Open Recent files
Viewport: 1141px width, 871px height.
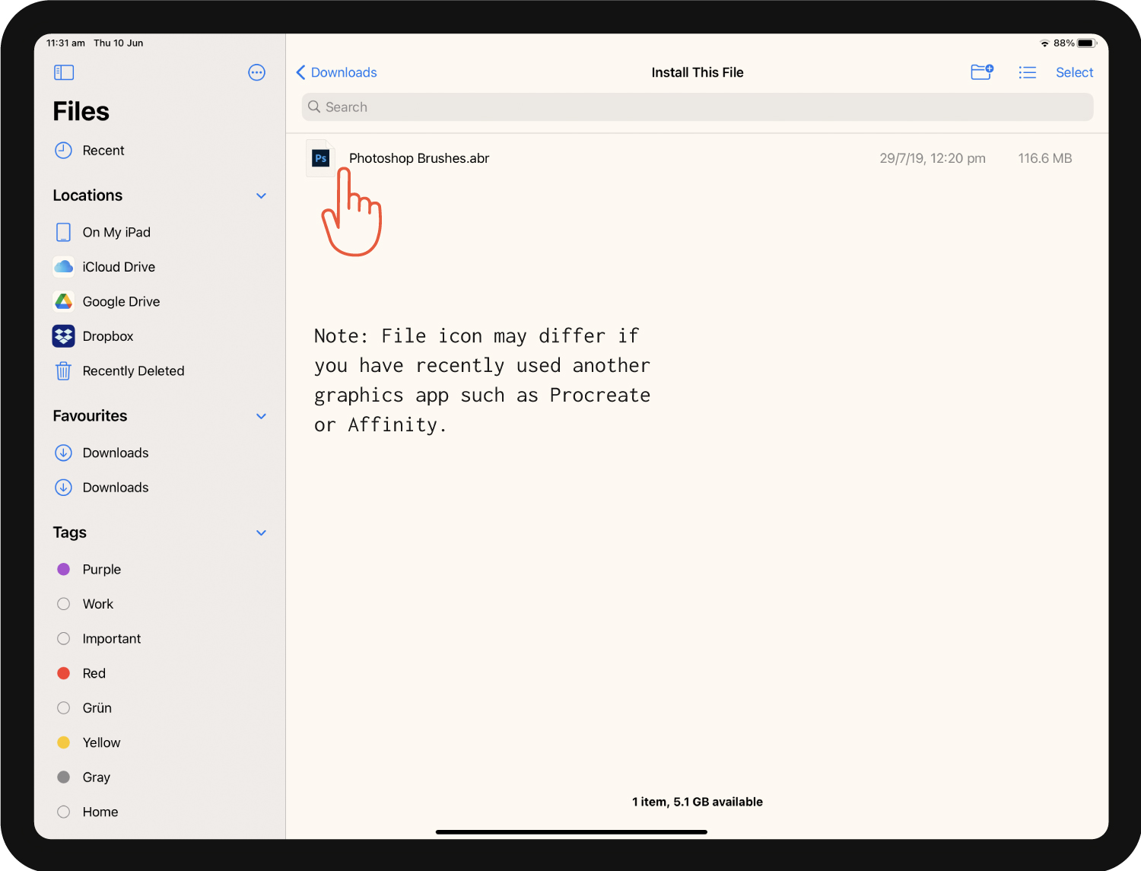[x=103, y=151]
